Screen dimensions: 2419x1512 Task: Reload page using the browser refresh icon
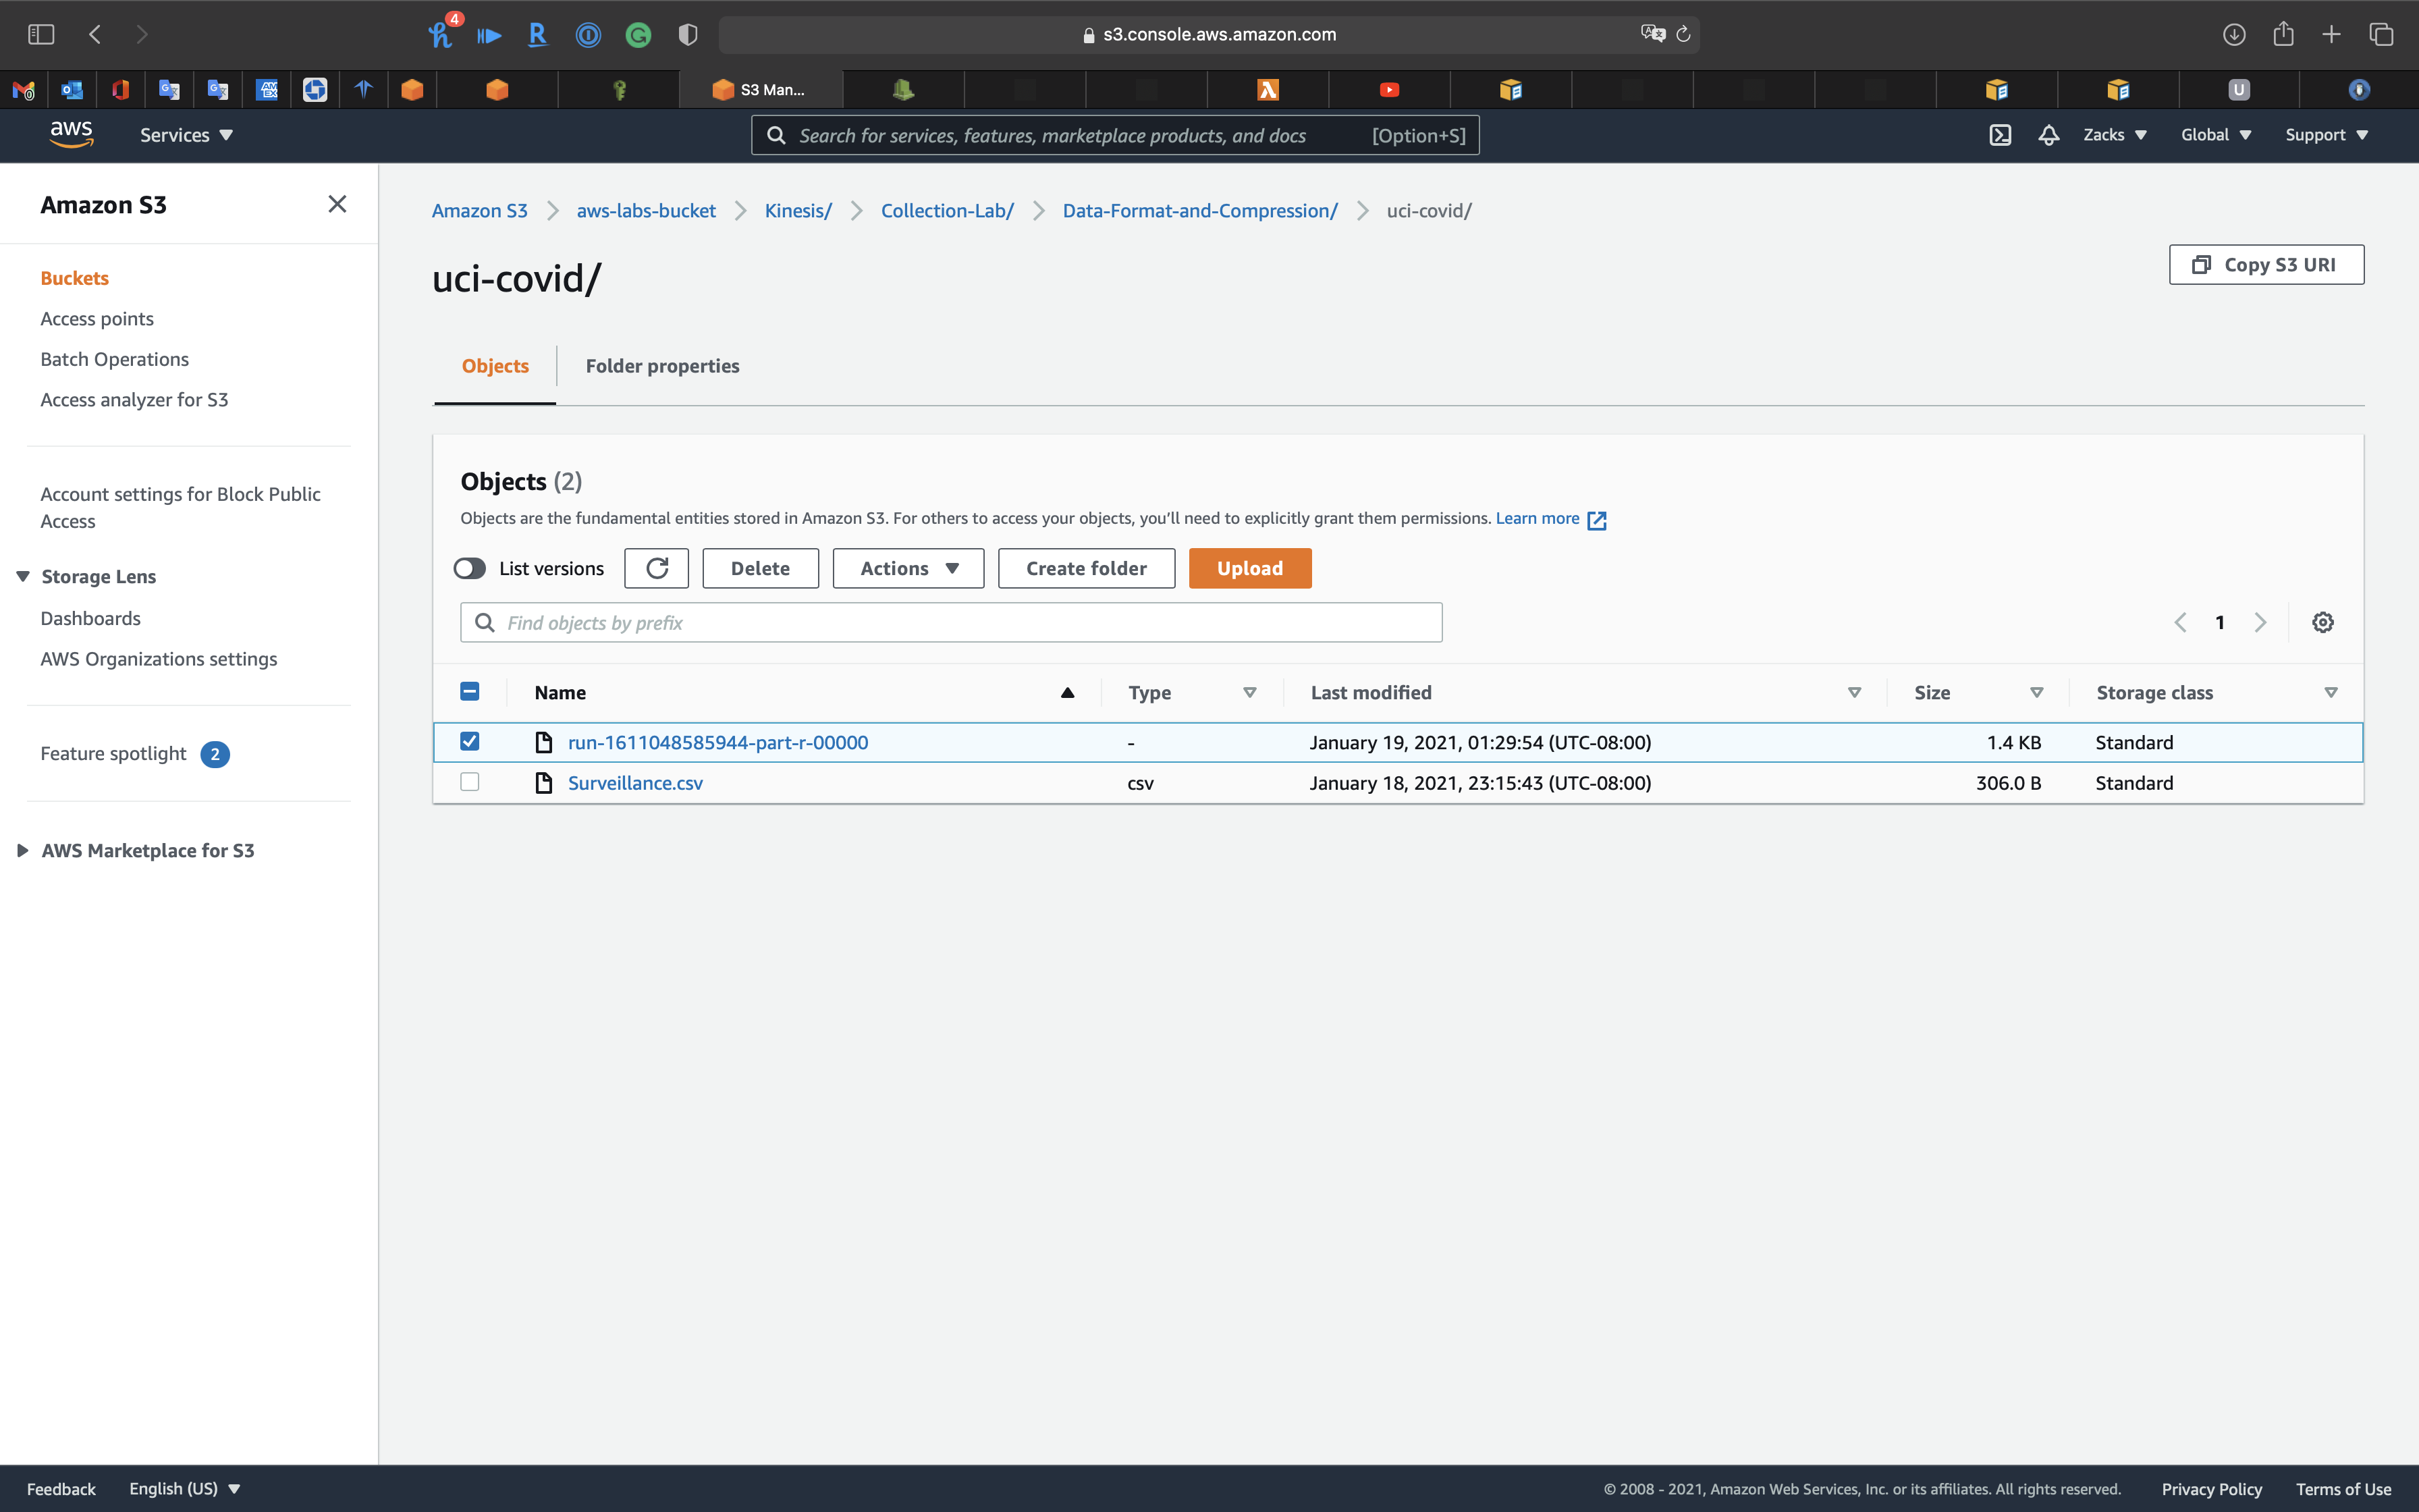tap(1683, 34)
